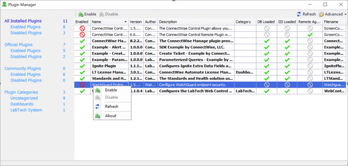Show Enabled Plugins under Official Plugins
Image resolution: width=348 pixels, height=166 pixels.
[26, 51]
